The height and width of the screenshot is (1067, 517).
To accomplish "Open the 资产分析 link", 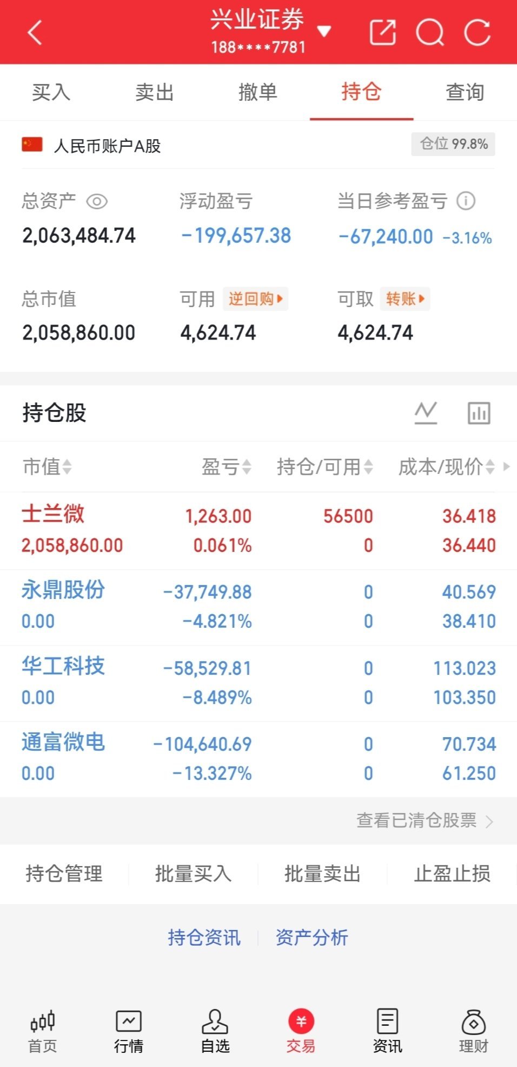I will coord(312,938).
